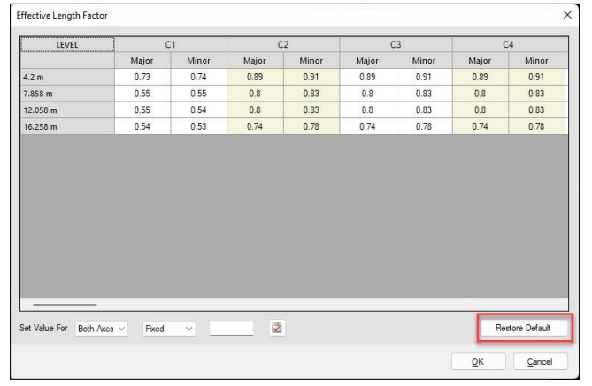
Task: Select the C2 Major cell for 16.258 m
Action: pos(255,126)
